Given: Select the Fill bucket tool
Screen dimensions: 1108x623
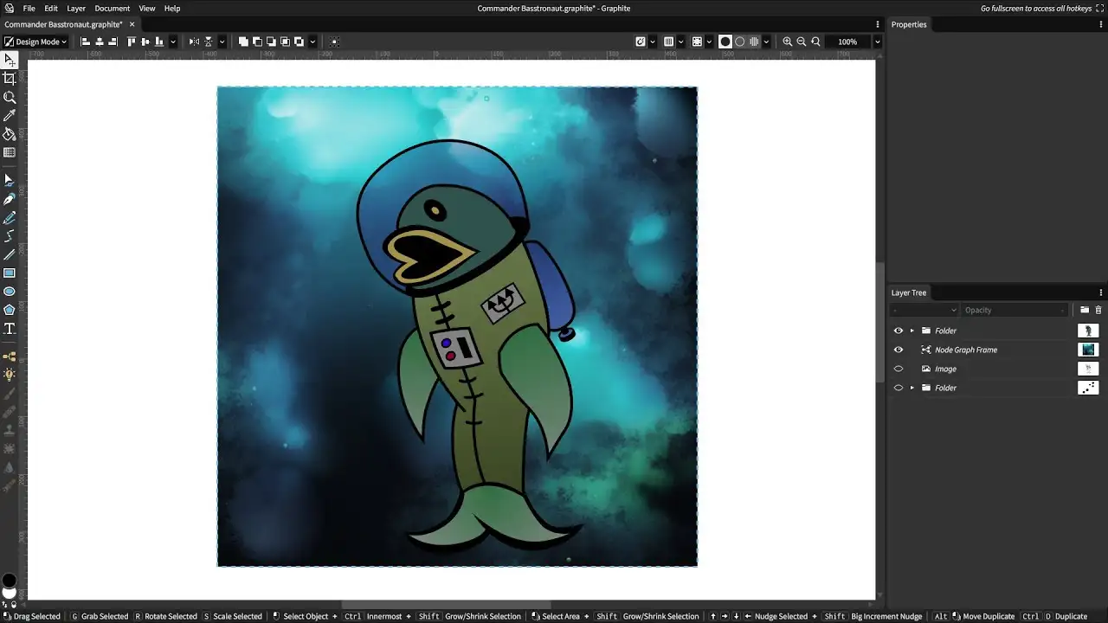Looking at the screenshot, I should pyautogui.click(x=10, y=134).
